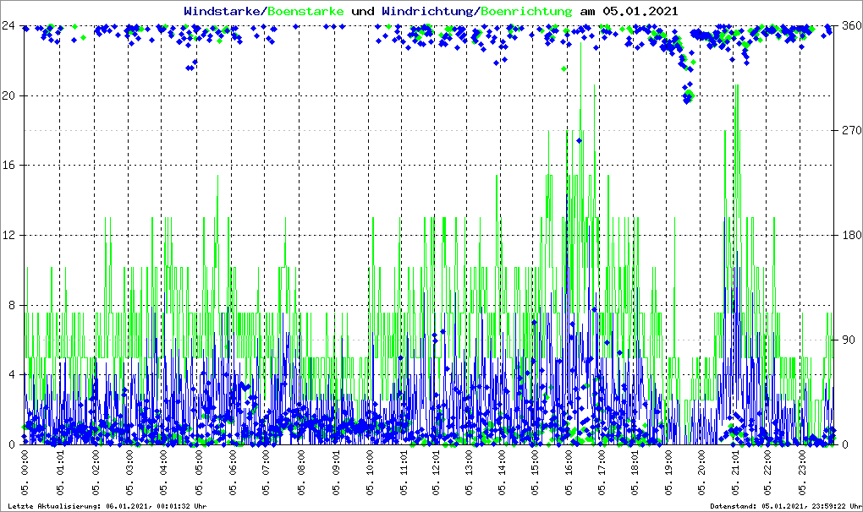Click the time label '05. 14:00'

[x=502, y=473]
